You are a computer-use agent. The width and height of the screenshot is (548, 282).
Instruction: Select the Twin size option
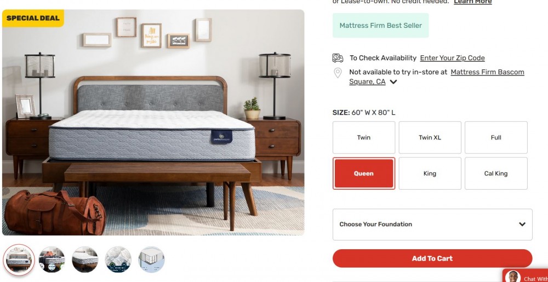(364, 137)
